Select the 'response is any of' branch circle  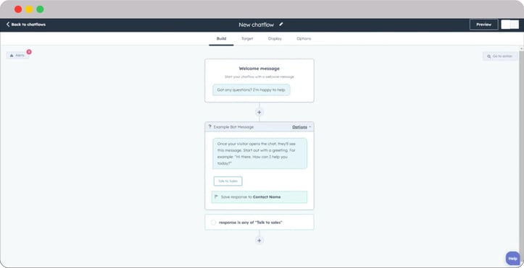point(213,222)
